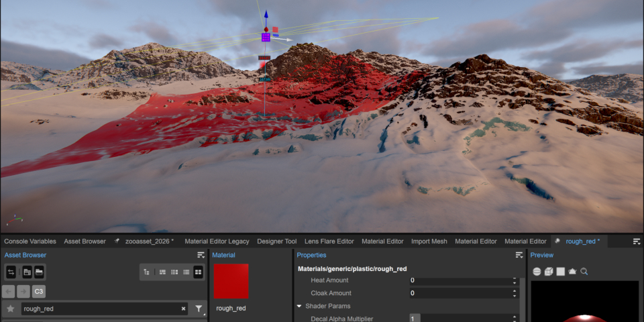This screenshot has width=644, height=322.
Task: Click the favorites star beside the search field
Action: [x=11, y=309]
